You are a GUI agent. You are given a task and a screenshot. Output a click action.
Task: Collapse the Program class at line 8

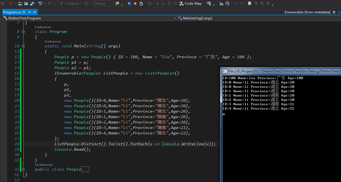23,32
